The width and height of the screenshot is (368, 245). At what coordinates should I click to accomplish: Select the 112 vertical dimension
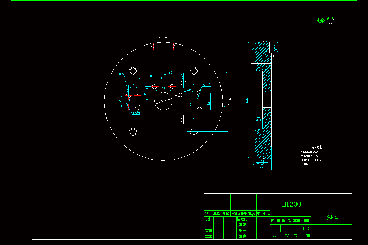click(x=191, y=105)
